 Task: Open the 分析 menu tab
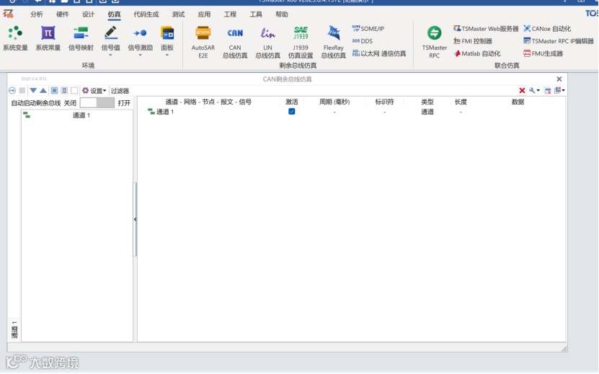pos(37,14)
